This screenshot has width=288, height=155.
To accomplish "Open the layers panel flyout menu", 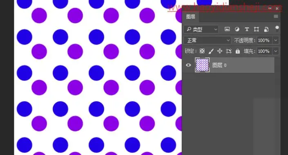I will click(276, 16).
